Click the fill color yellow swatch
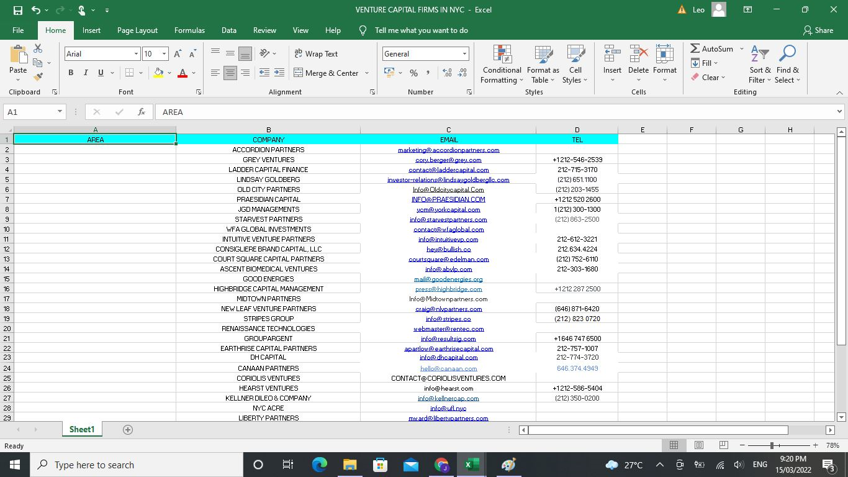848x477 pixels. (158, 73)
